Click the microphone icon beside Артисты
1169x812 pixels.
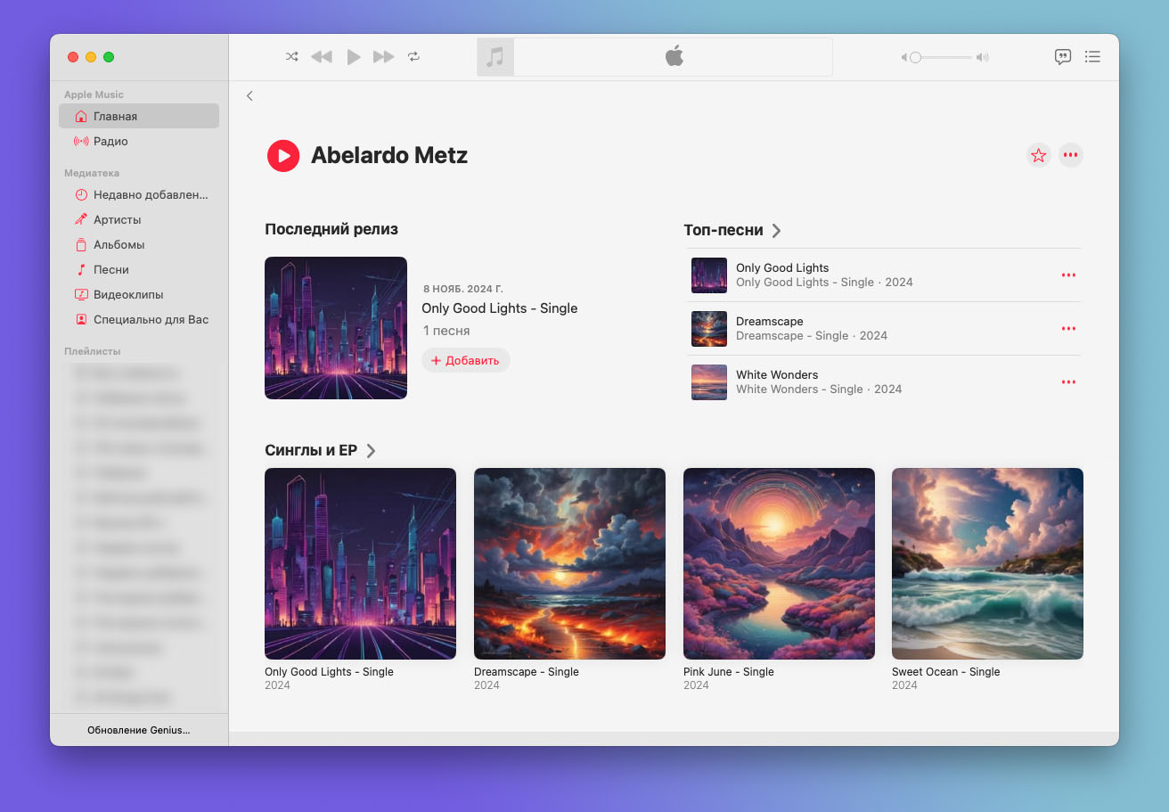click(x=81, y=219)
